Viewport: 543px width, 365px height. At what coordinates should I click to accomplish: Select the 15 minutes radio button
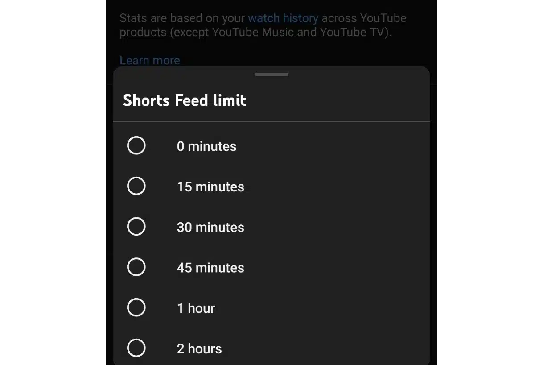136,186
